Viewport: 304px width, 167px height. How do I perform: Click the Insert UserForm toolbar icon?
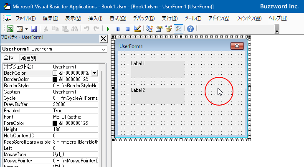point(20,29)
